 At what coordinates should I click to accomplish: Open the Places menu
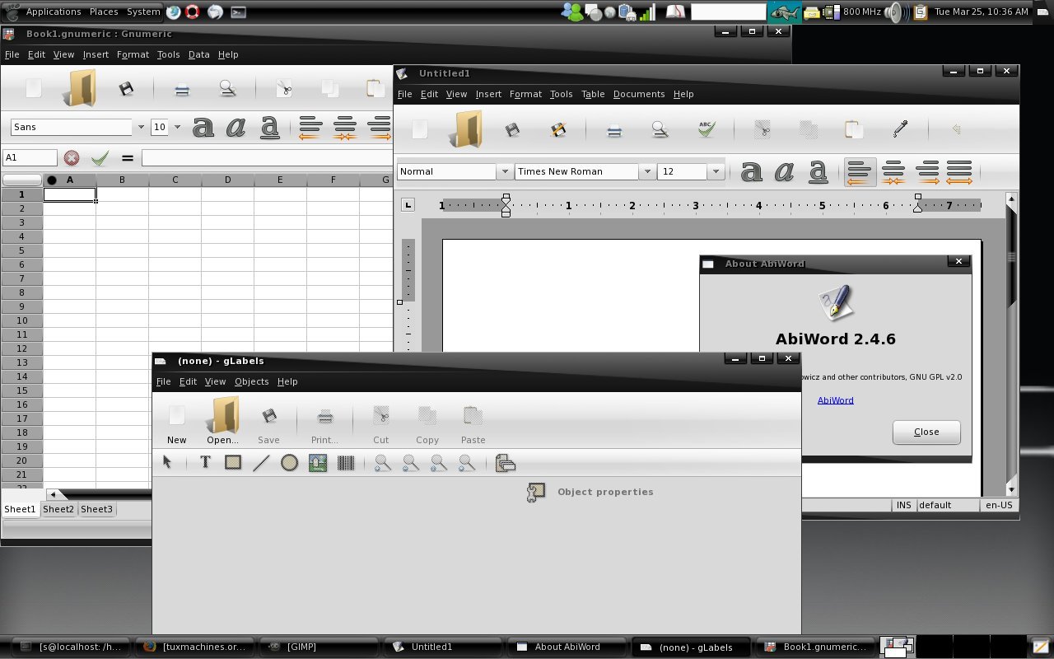click(104, 12)
